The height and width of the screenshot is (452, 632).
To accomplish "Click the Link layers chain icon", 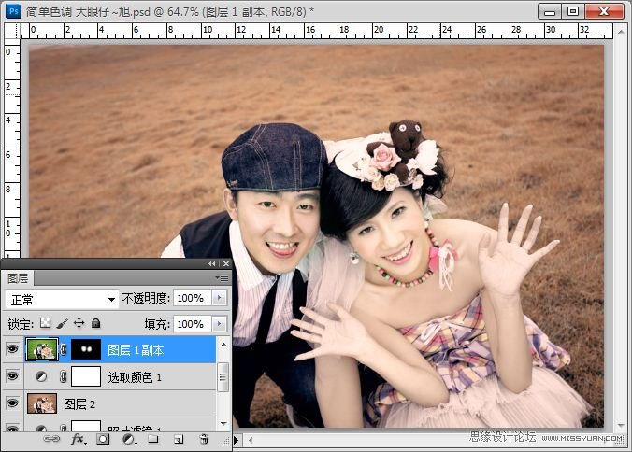I will 51,439.
